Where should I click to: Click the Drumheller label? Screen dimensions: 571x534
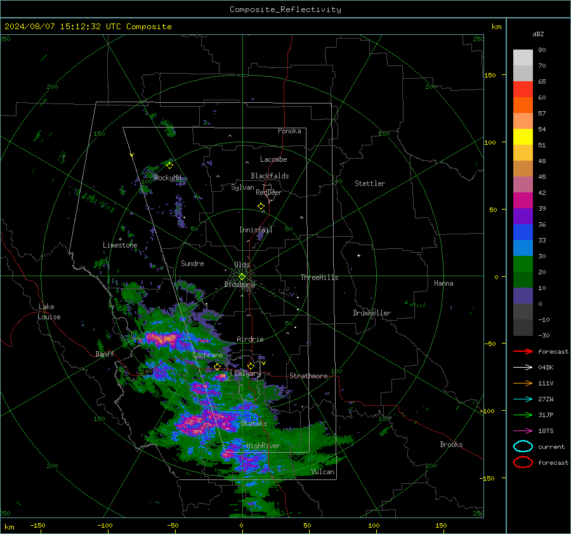372,313
